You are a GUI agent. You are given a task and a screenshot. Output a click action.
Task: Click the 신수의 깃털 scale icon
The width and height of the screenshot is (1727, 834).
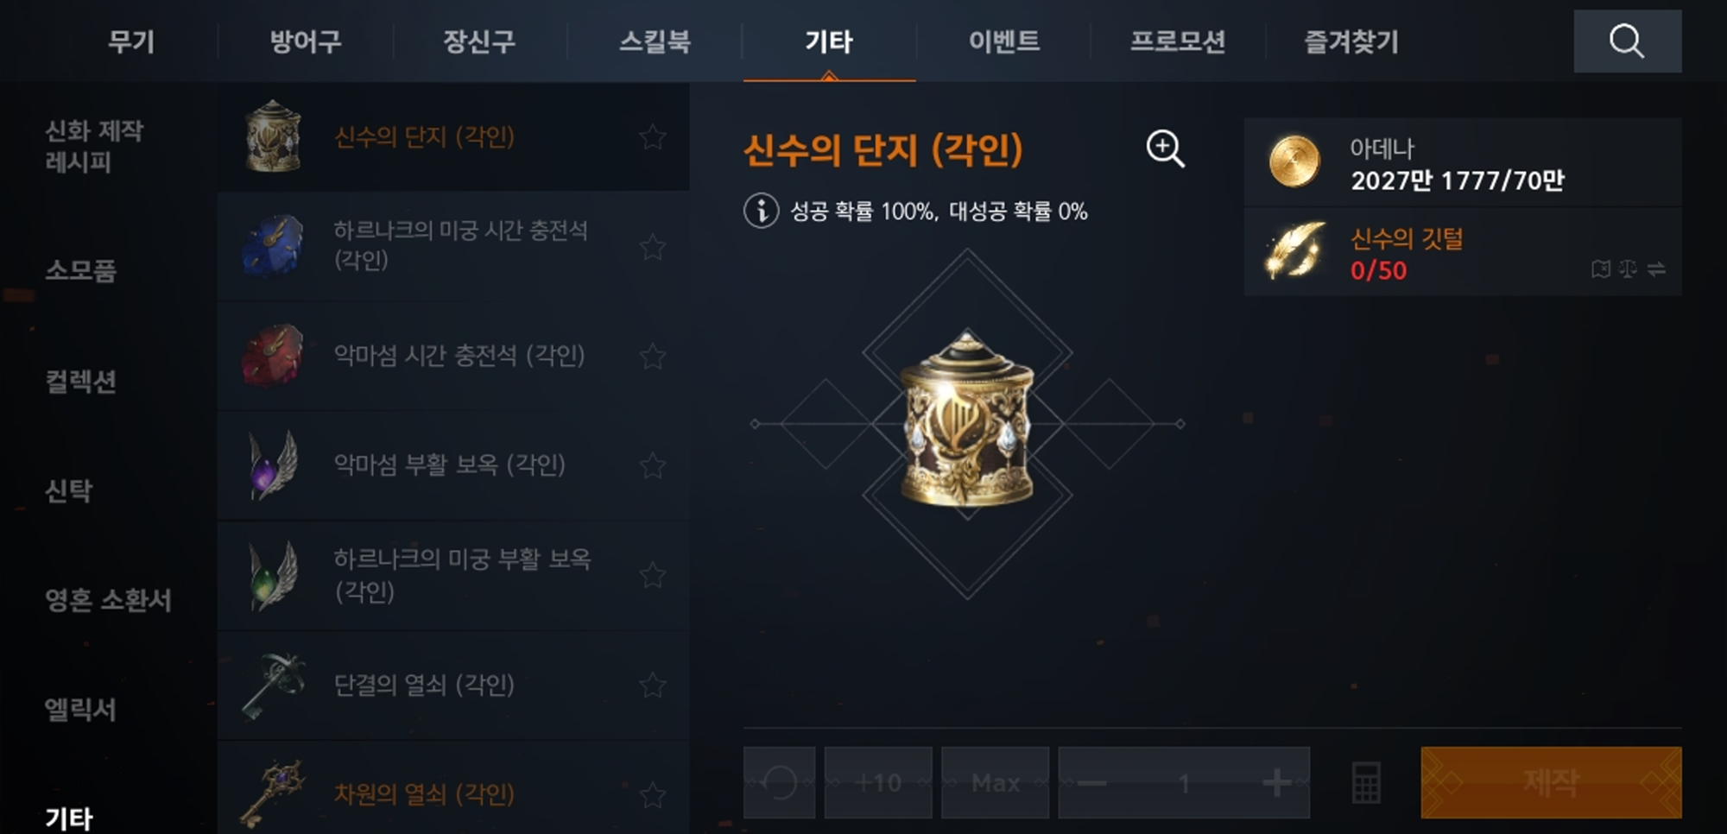coord(1628,269)
